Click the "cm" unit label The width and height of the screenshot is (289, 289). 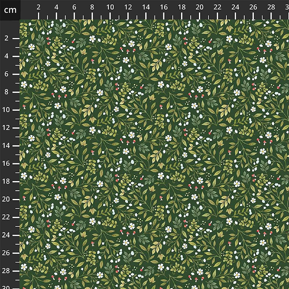click(10, 10)
